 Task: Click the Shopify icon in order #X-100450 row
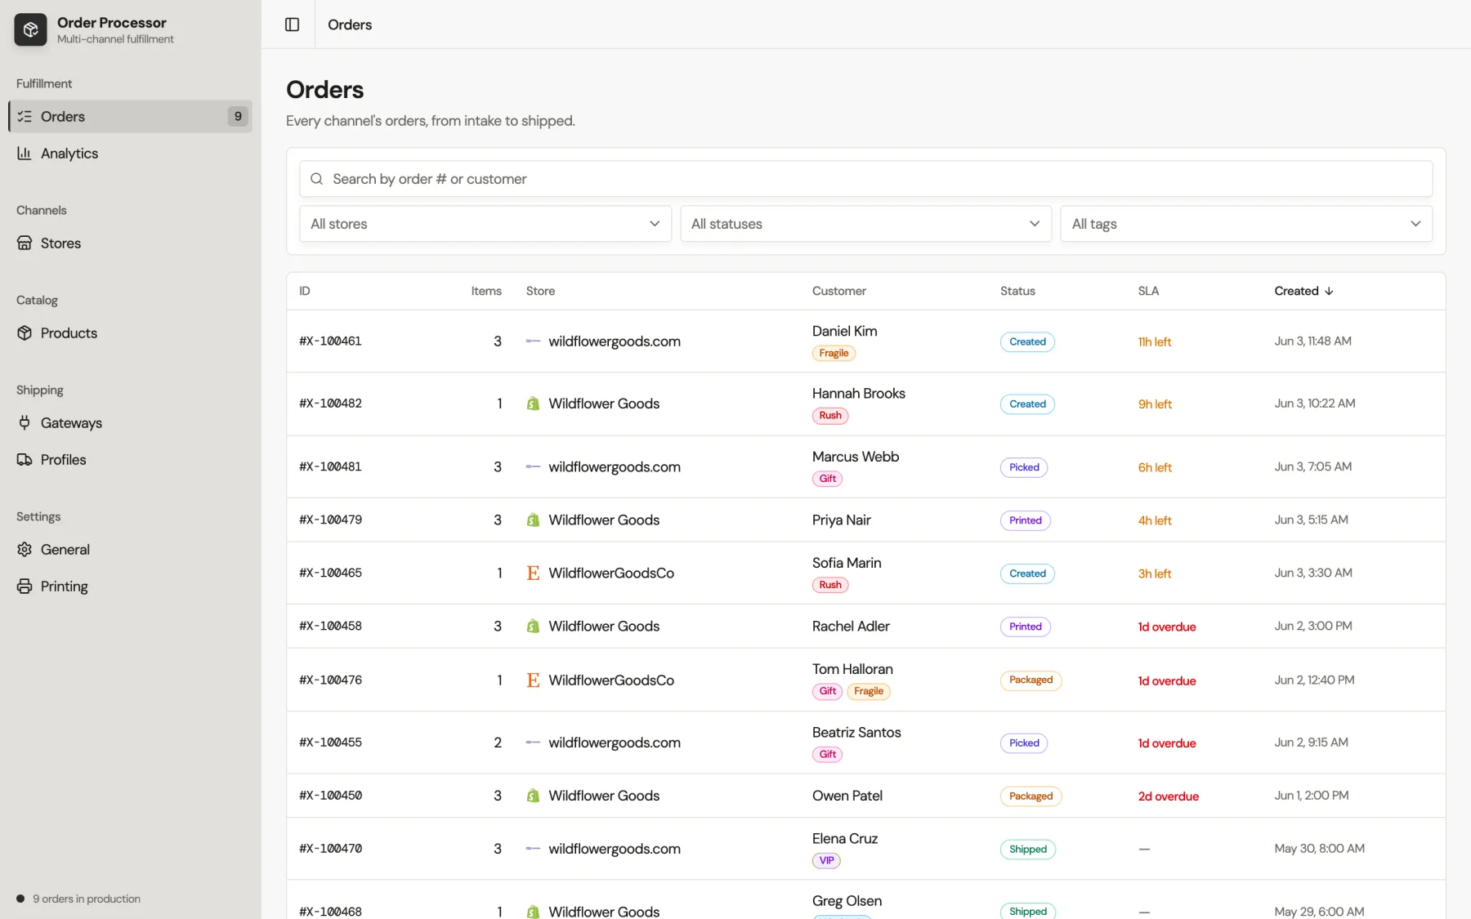coord(533,796)
